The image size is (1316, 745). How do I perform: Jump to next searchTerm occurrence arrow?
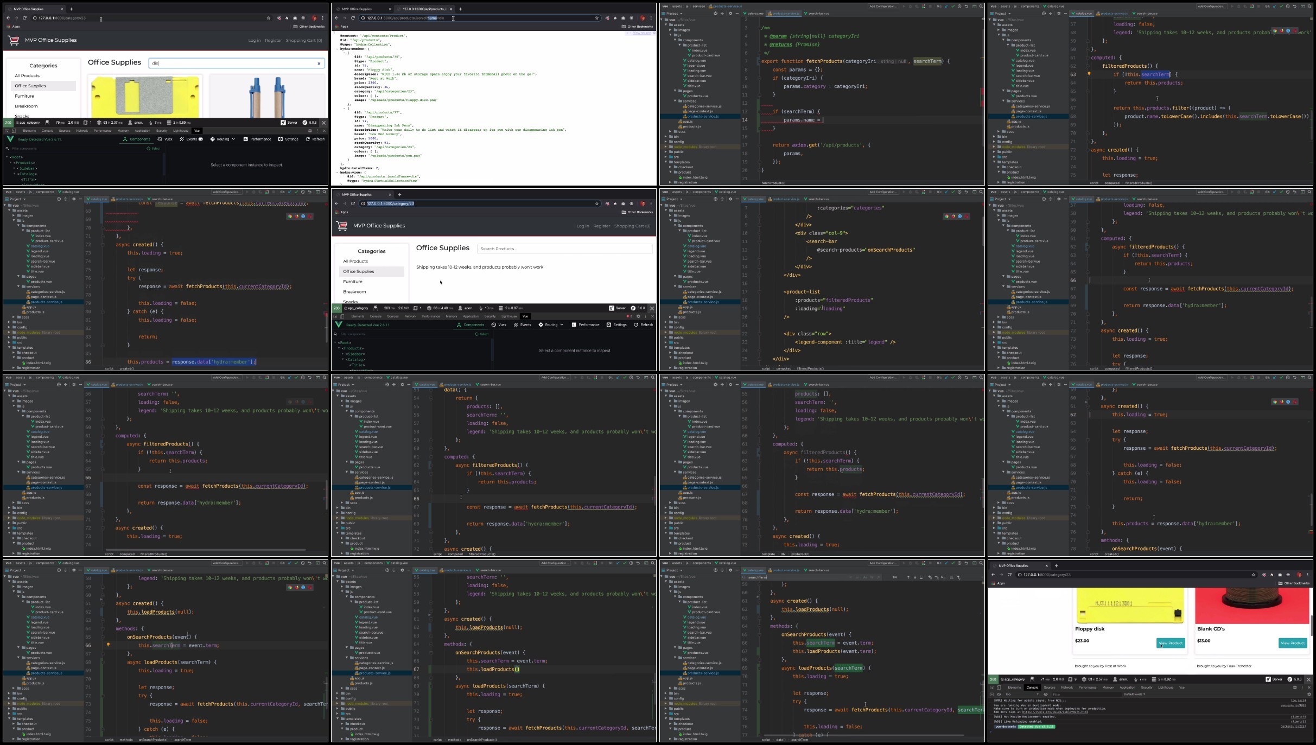point(915,577)
